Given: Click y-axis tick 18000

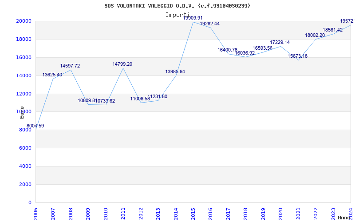Looking at the screenshot, I should [x=24, y=39].
